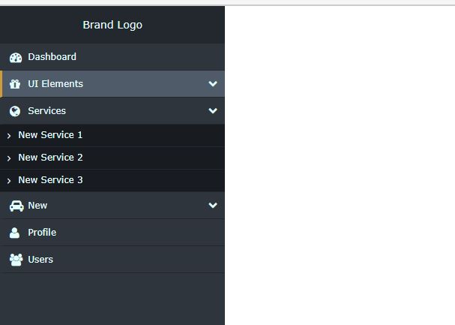
Task: Click the UI Elements gift icon
Action: pyautogui.click(x=15, y=84)
